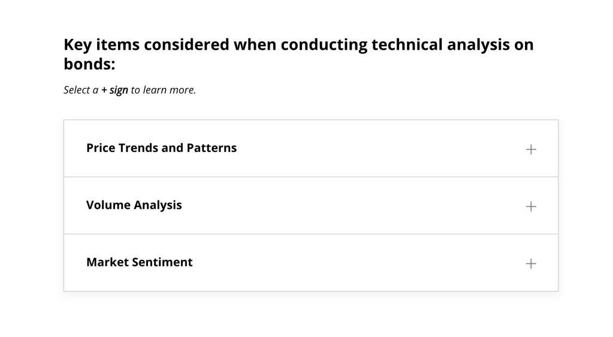Select the Price Trends and Patterns title text
This screenshot has height=337, width=613.
(161, 148)
